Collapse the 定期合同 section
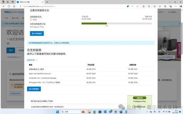The height and width of the screenshot is (114, 183). [x=32, y=60]
